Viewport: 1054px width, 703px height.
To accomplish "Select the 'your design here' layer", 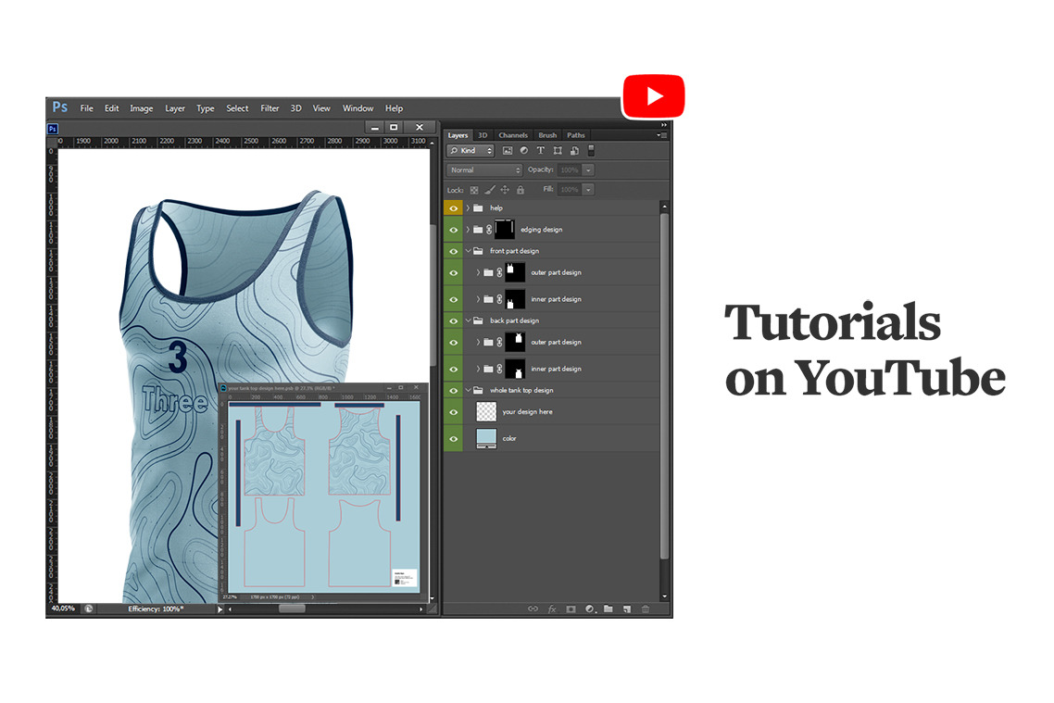I will (x=527, y=411).
